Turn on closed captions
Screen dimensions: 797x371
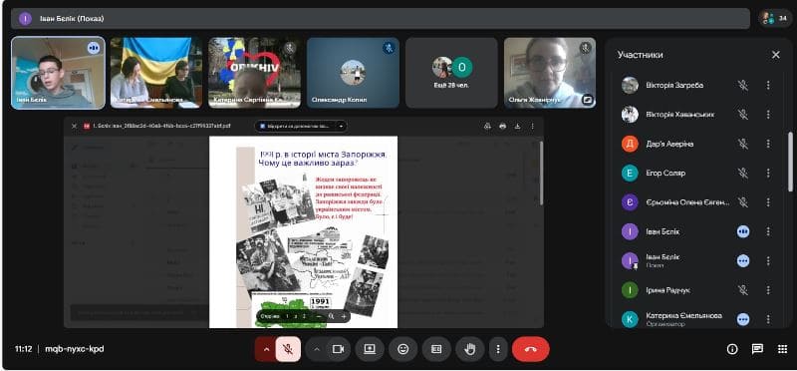click(x=436, y=349)
